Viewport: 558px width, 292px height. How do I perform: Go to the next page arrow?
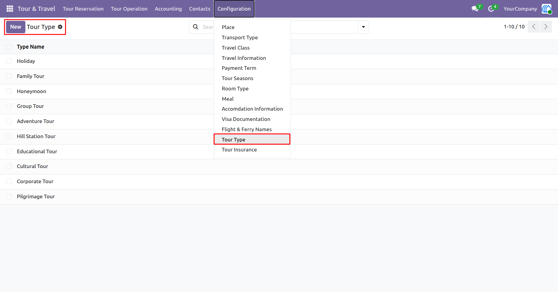pos(546,27)
